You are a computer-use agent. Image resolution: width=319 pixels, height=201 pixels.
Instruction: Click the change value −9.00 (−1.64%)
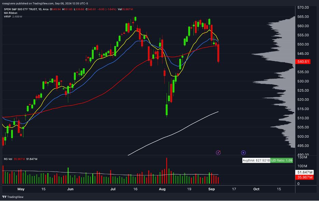[107, 9]
